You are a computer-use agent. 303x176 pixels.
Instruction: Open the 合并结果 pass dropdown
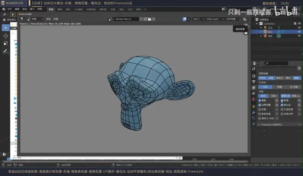(233, 19)
